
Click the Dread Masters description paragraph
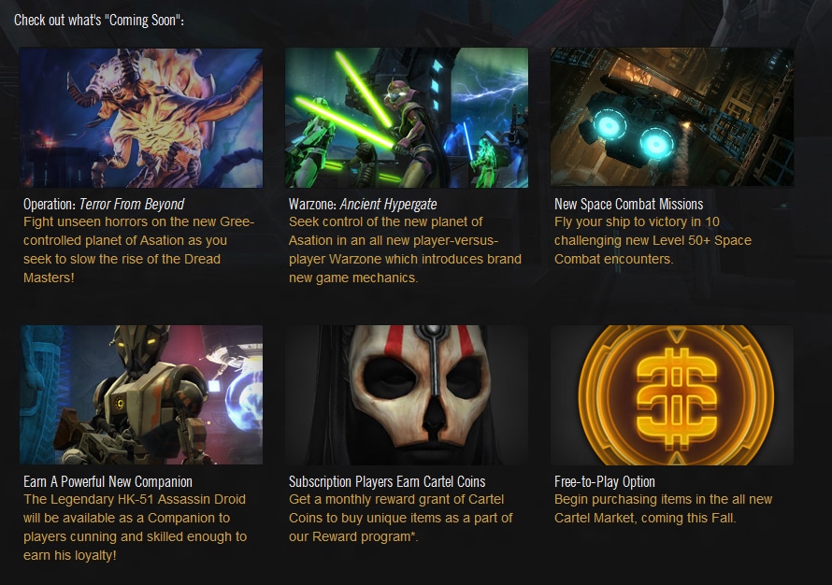139,250
